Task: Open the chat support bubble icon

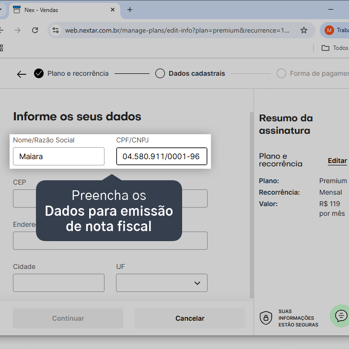Action: tap(340, 315)
